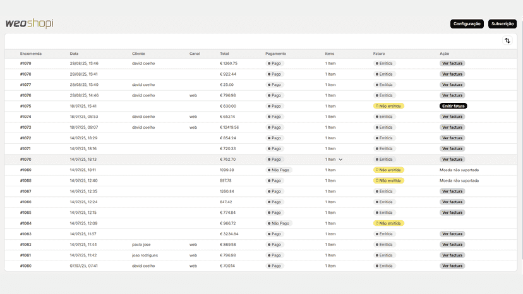Click total € 1260.75 of order #1079

pos(229,63)
